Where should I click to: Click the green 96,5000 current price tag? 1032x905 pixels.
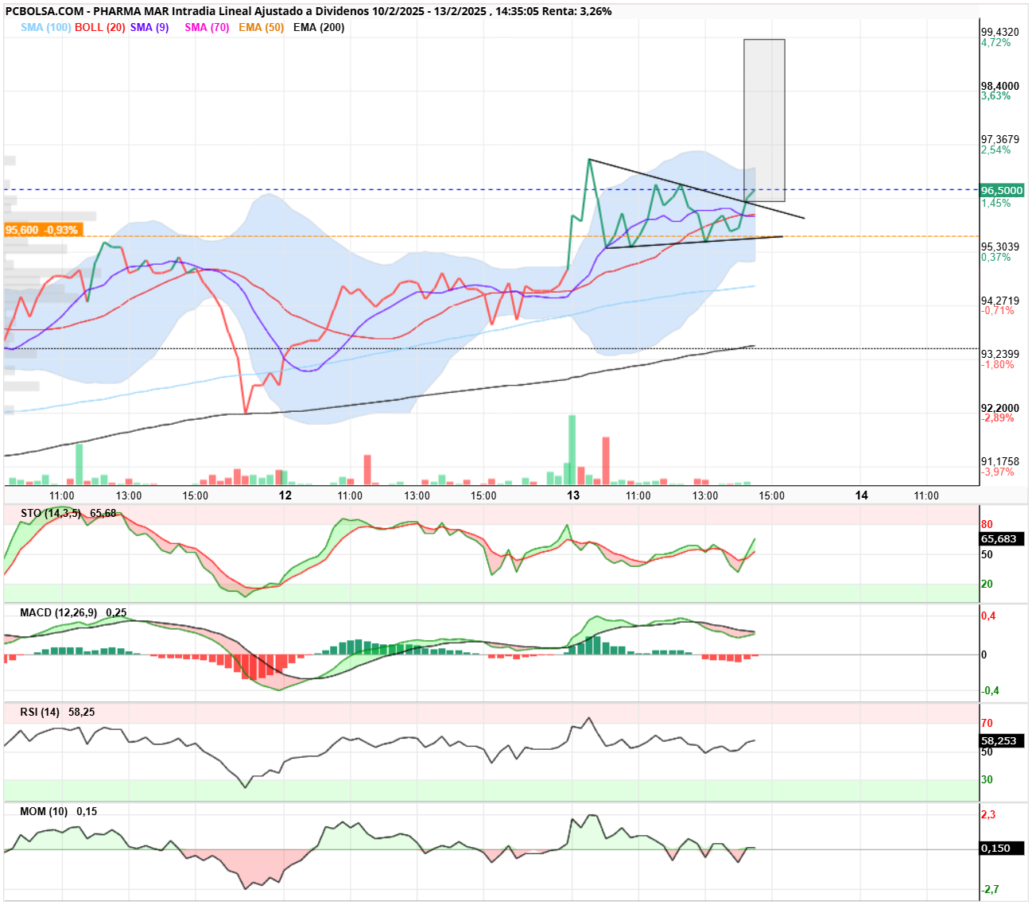coord(1002,190)
